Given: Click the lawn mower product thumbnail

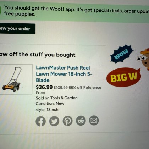Looking at the screenshot, I should tap(16, 79).
